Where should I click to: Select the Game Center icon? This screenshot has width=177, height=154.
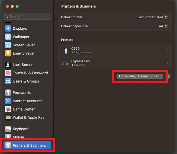click(8, 109)
